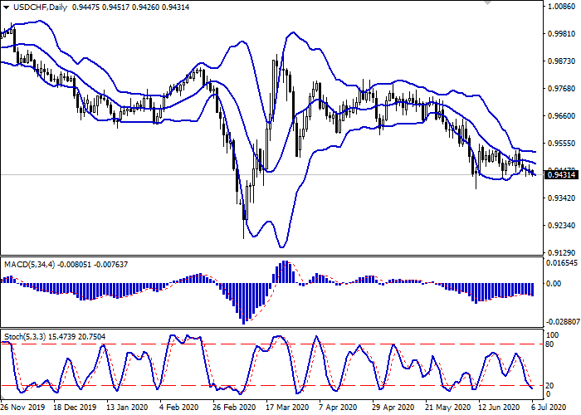
Task: Click the 26 Nov 2019 date label
Action: click(x=24, y=408)
